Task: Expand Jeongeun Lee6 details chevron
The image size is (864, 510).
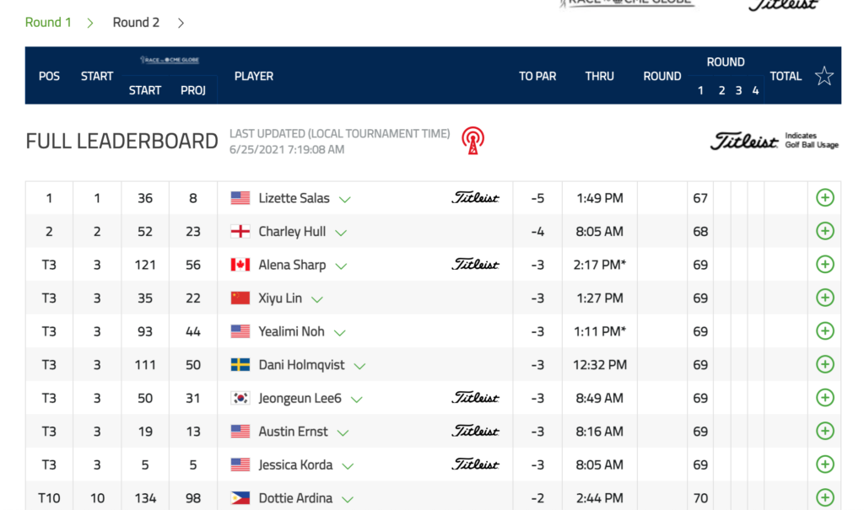Action: pos(357,400)
